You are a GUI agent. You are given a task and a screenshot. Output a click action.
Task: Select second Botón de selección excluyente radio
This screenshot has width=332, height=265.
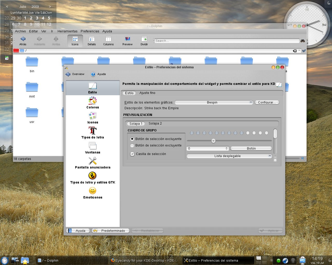132,145
